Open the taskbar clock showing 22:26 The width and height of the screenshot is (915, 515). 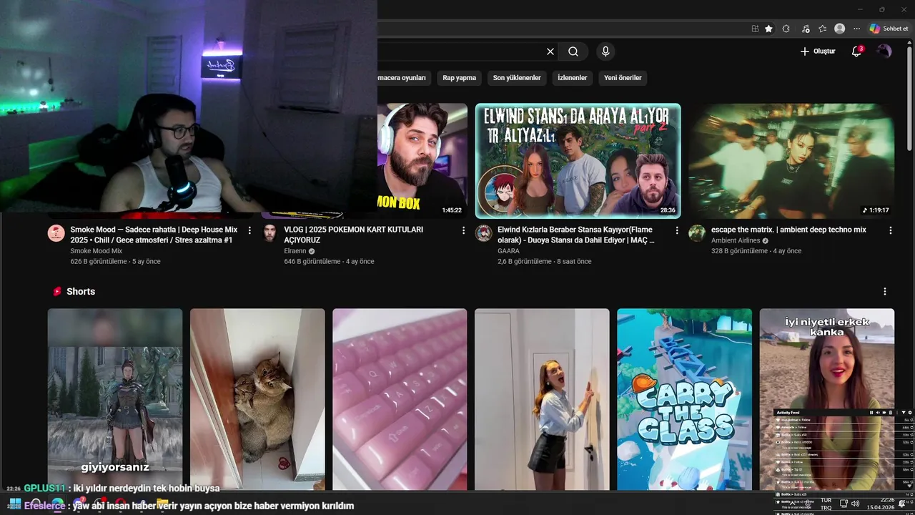pyautogui.click(x=881, y=504)
